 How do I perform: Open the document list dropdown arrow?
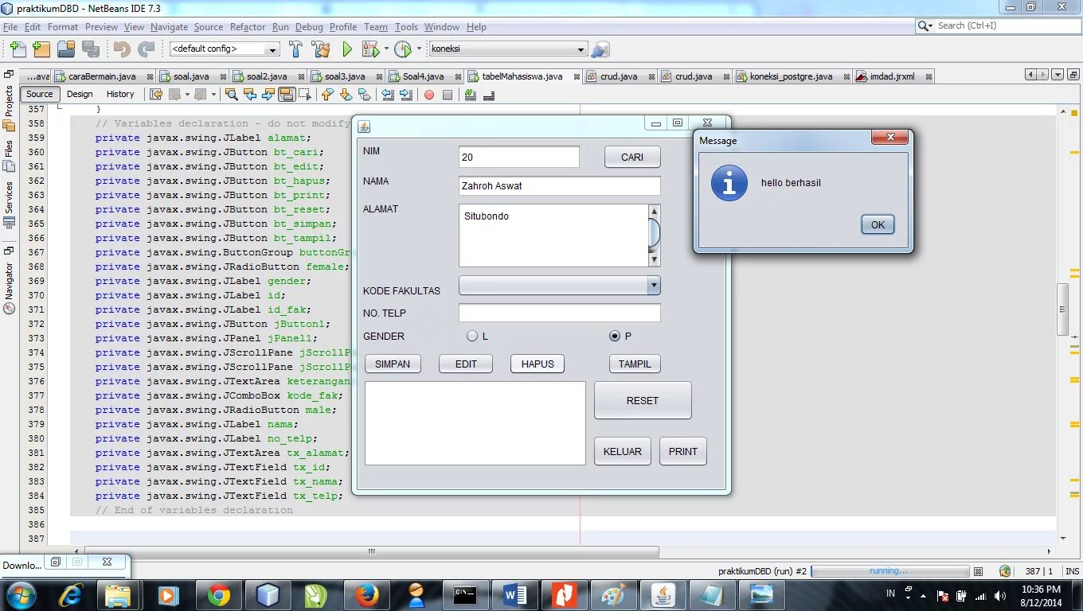[x=1058, y=75]
